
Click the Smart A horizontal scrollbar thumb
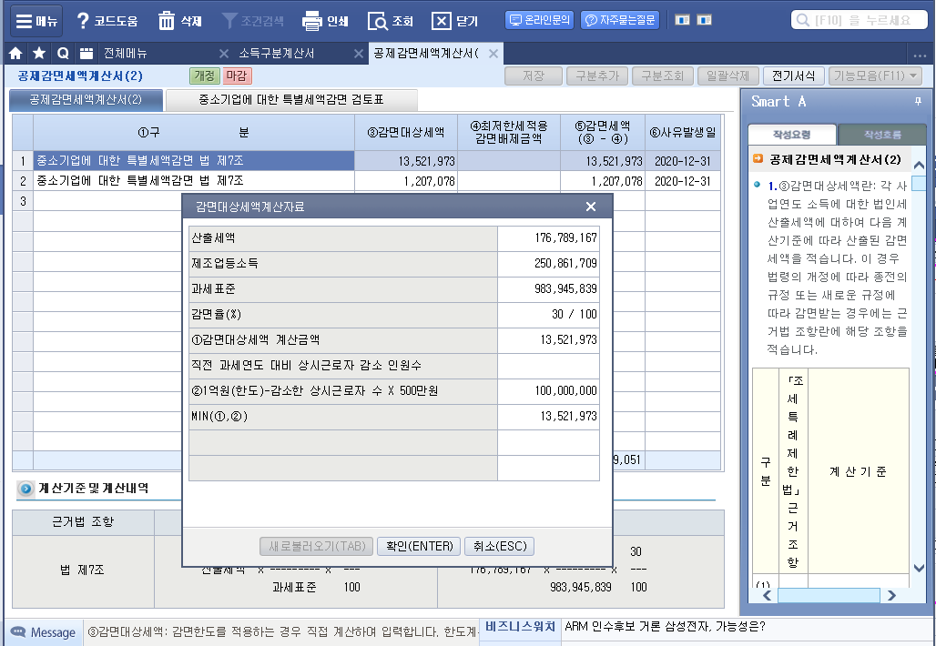pyautogui.click(x=828, y=595)
